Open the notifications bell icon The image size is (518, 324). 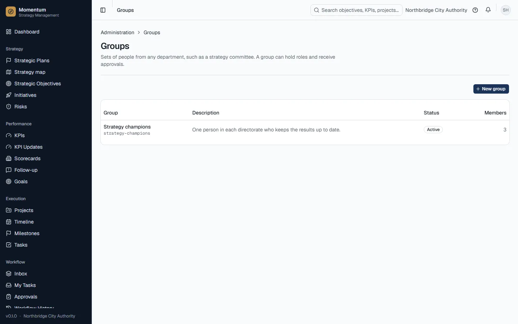[x=488, y=10]
